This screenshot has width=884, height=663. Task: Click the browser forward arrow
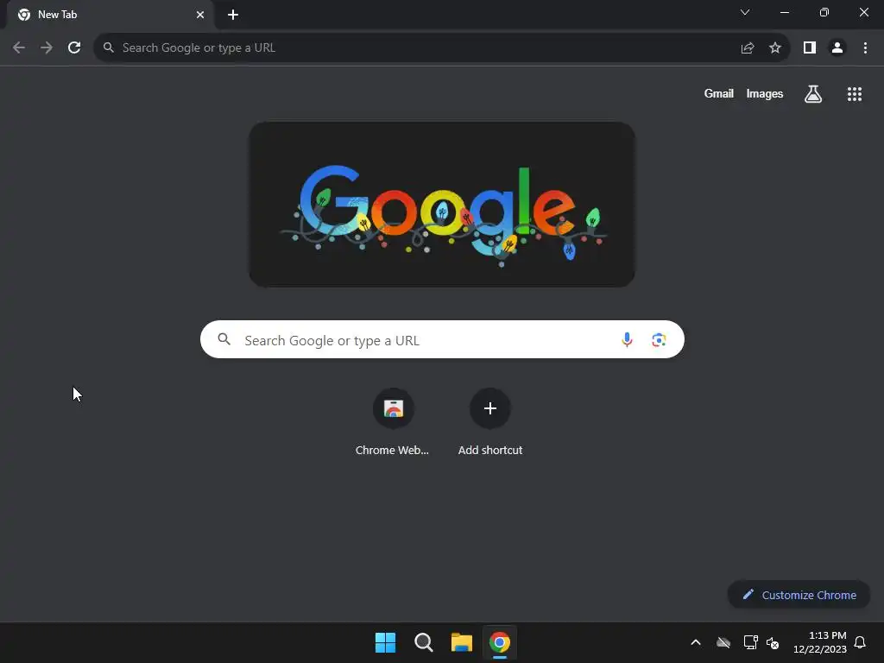tap(47, 48)
